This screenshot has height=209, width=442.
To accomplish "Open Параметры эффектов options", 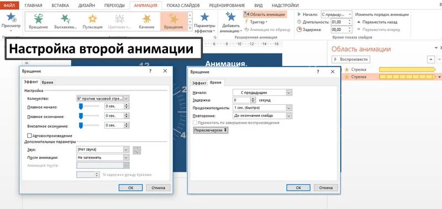I will pyautogui.click(x=204, y=22).
